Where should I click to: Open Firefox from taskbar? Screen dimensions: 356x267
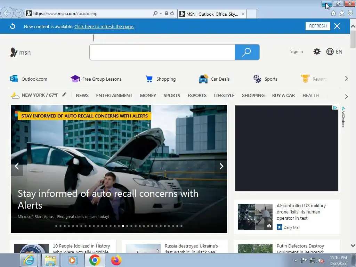[116, 260]
